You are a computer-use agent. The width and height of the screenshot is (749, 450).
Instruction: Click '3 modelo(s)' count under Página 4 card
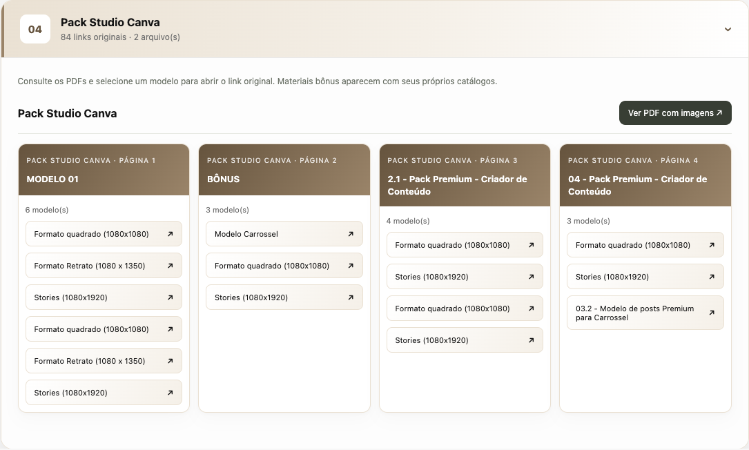588,221
